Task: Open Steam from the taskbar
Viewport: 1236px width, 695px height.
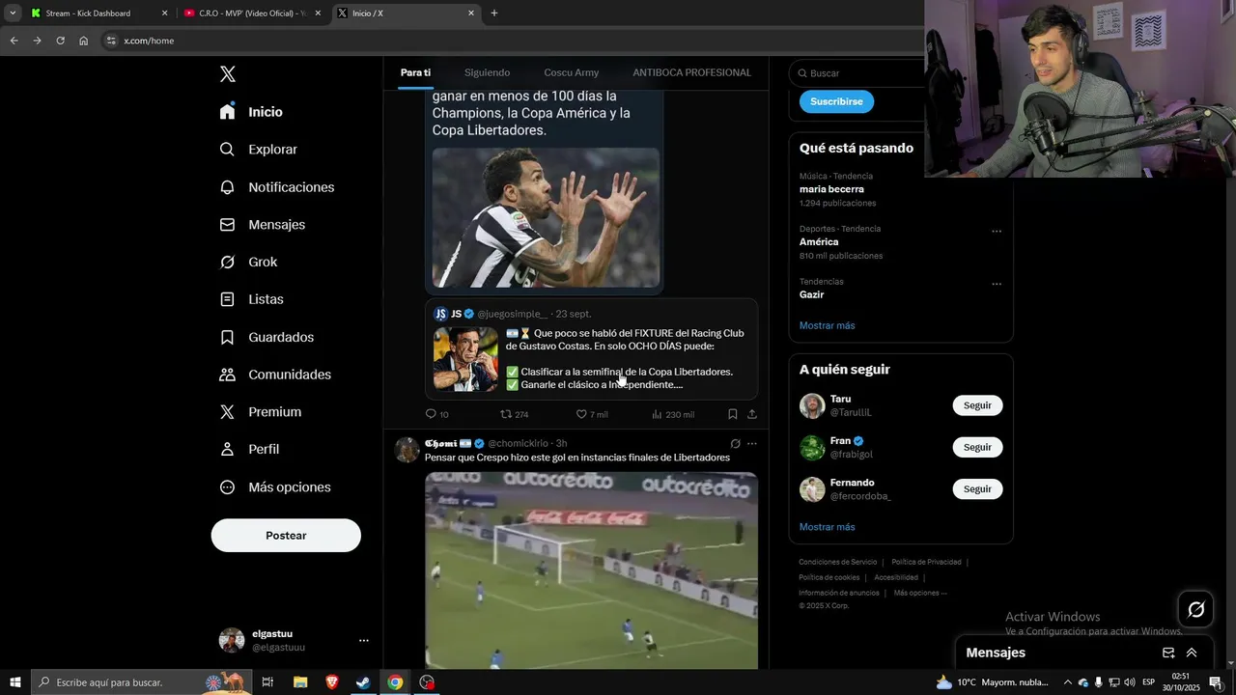Action: [x=363, y=682]
